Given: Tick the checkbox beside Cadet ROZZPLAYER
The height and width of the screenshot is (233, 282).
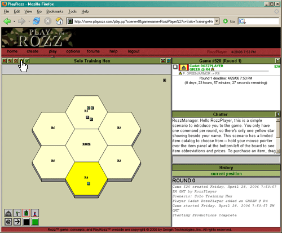Looking at the screenshot, I should click(x=175, y=67).
